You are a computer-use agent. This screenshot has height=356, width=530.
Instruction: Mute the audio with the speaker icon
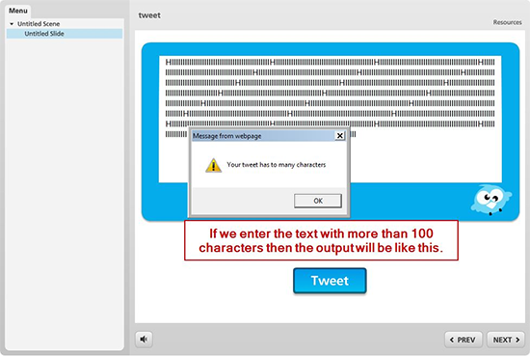pyautogui.click(x=144, y=339)
